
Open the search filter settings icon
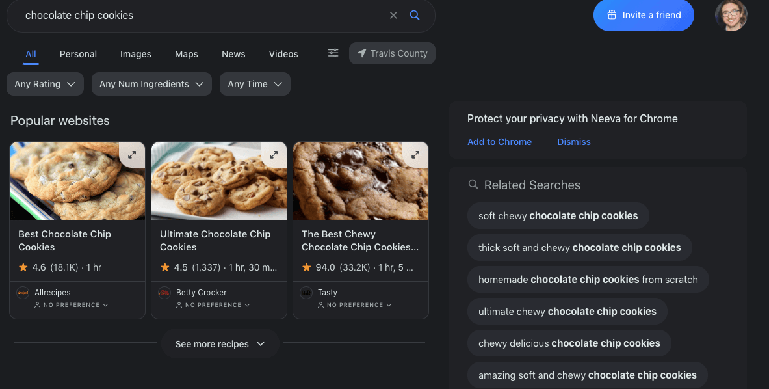coord(333,53)
